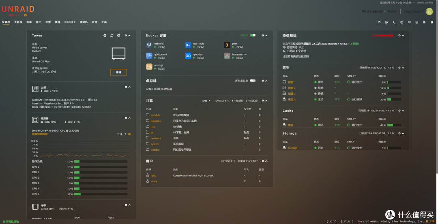Open the transmission container icon

tap(227, 56)
